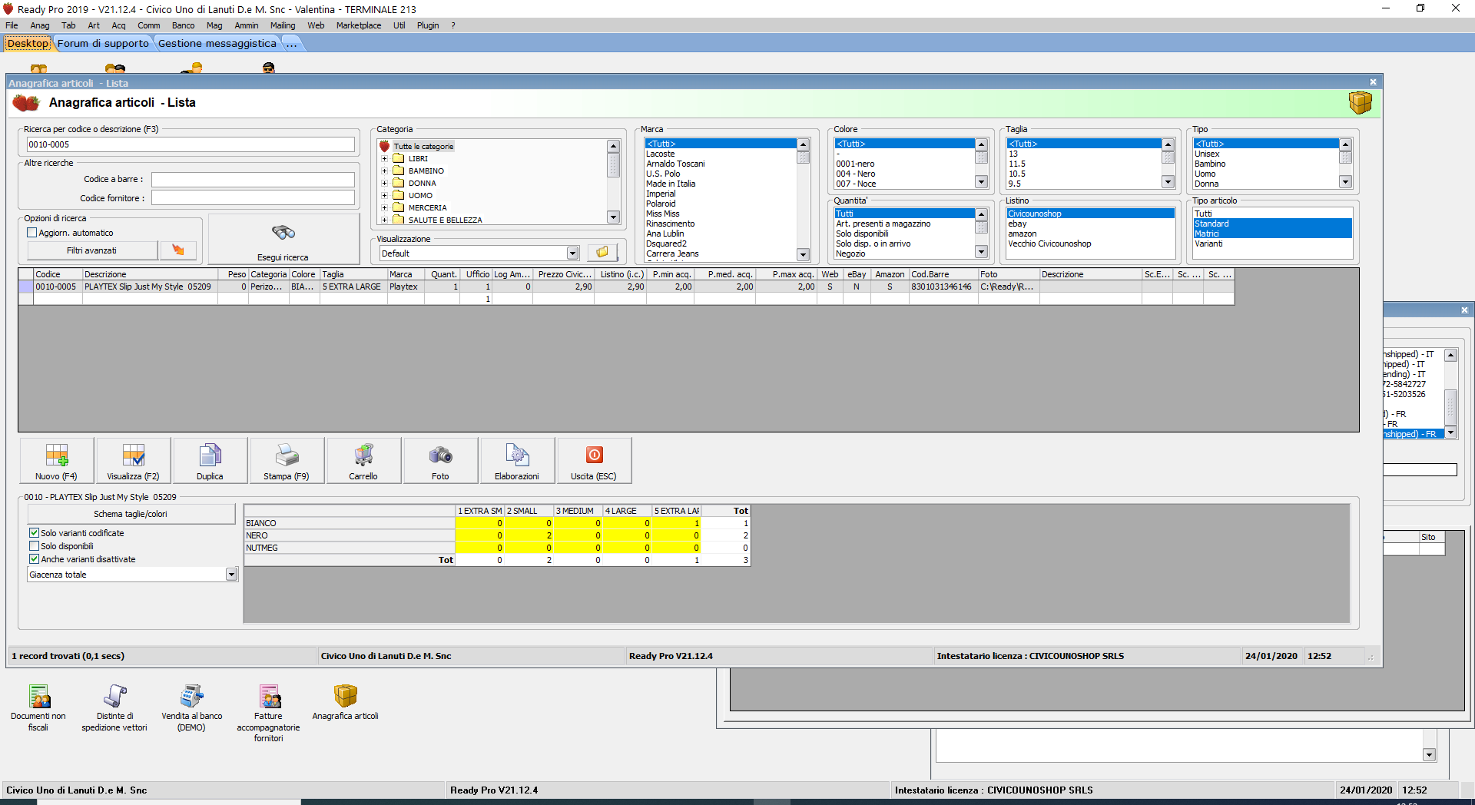Click the Codice fornitore field
Screen dimensions: 1475x805
click(x=253, y=198)
